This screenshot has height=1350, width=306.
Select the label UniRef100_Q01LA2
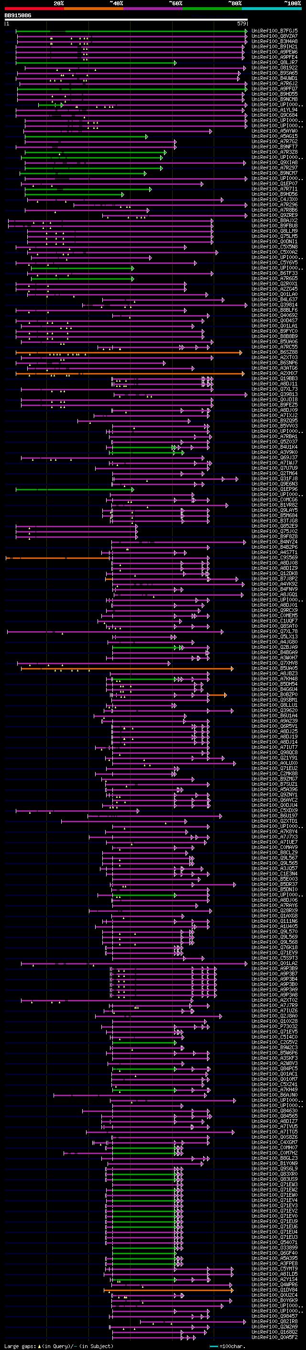point(274,963)
